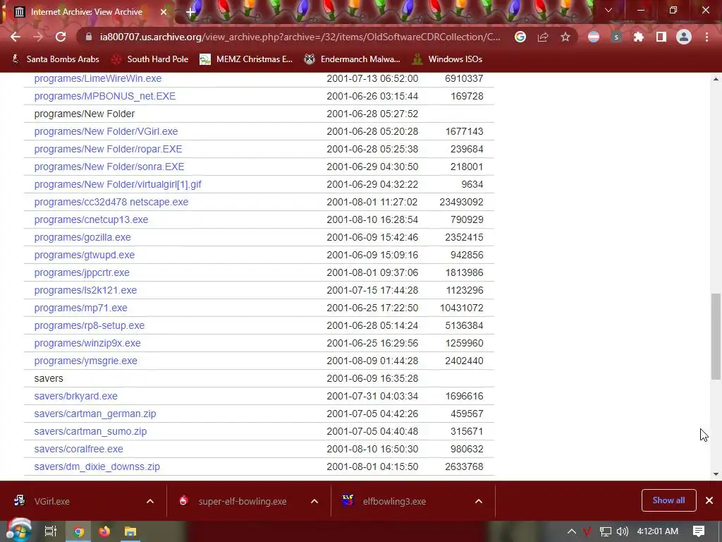Toggle the browser side panel icon

661,37
